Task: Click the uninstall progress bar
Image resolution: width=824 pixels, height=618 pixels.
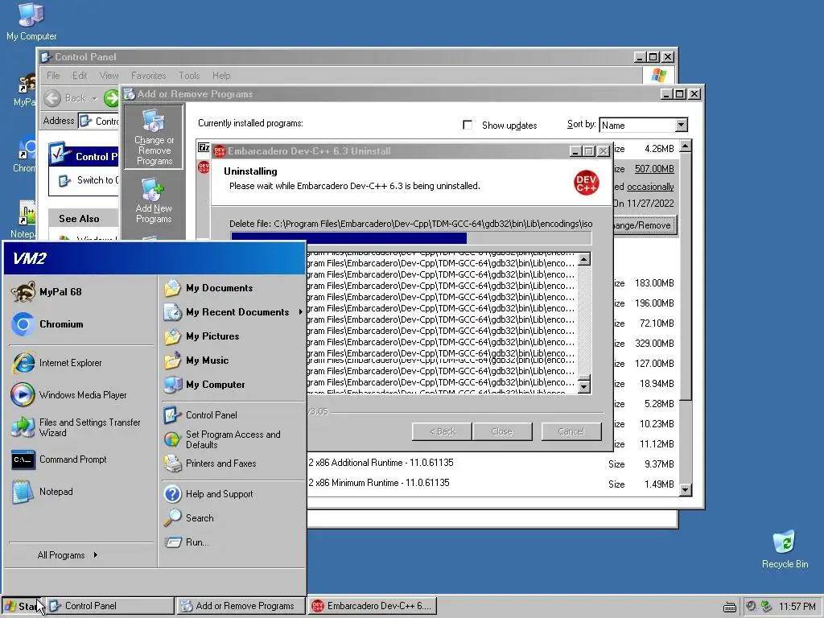Action: pyautogui.click(x=411, y=238)
